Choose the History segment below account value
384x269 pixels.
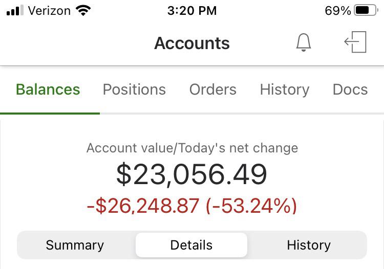click(309, 245)
